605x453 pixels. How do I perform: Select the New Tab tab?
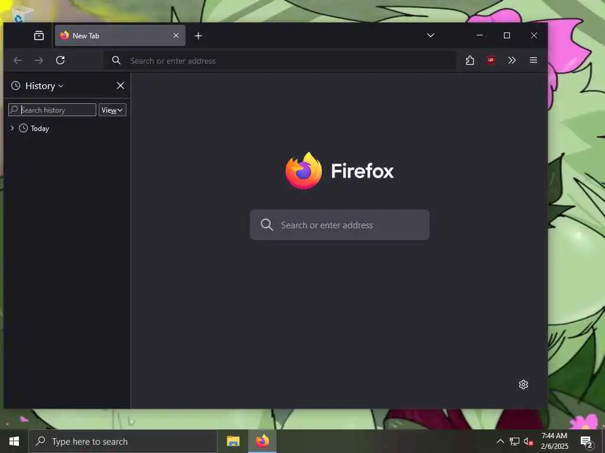point(120,35)
